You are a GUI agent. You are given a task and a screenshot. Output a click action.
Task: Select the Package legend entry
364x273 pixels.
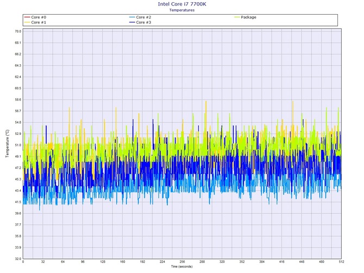pos(246,17)
